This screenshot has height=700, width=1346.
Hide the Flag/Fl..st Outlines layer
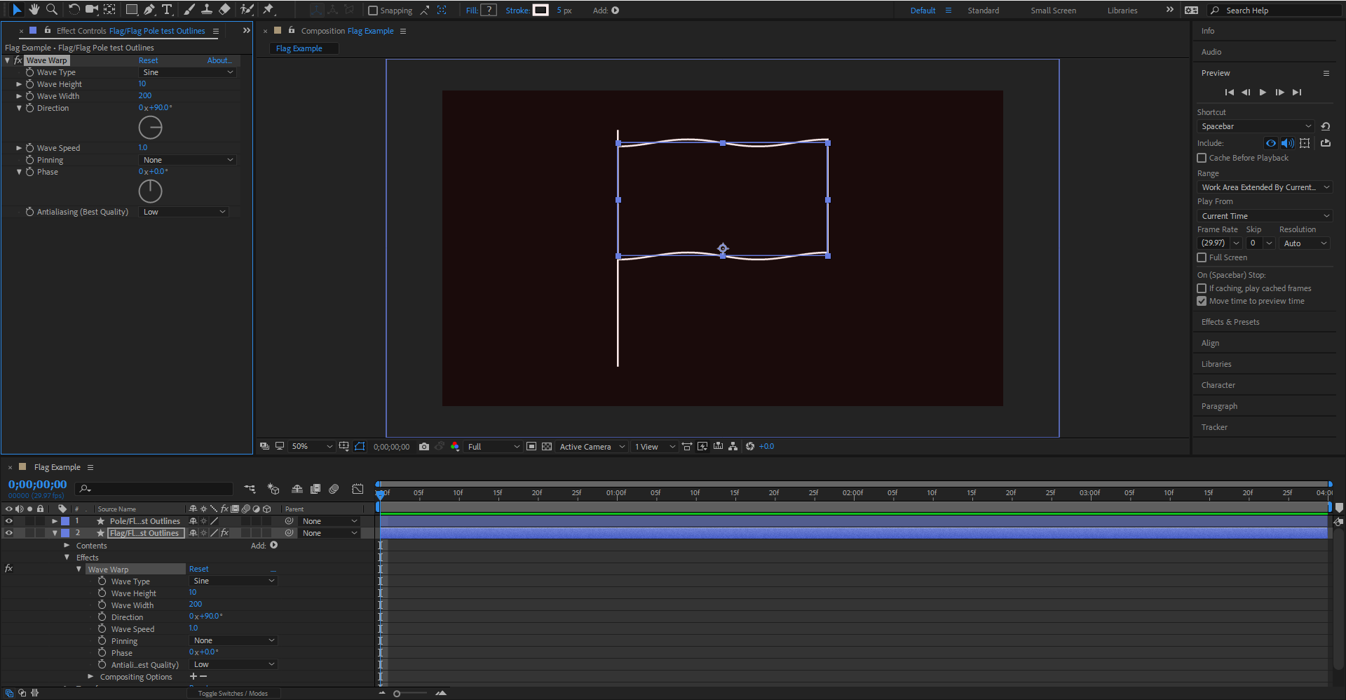tap(9, 533)
